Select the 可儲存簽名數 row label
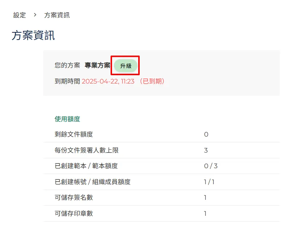The width and height of the screenshot is (295, 247). 74,198
